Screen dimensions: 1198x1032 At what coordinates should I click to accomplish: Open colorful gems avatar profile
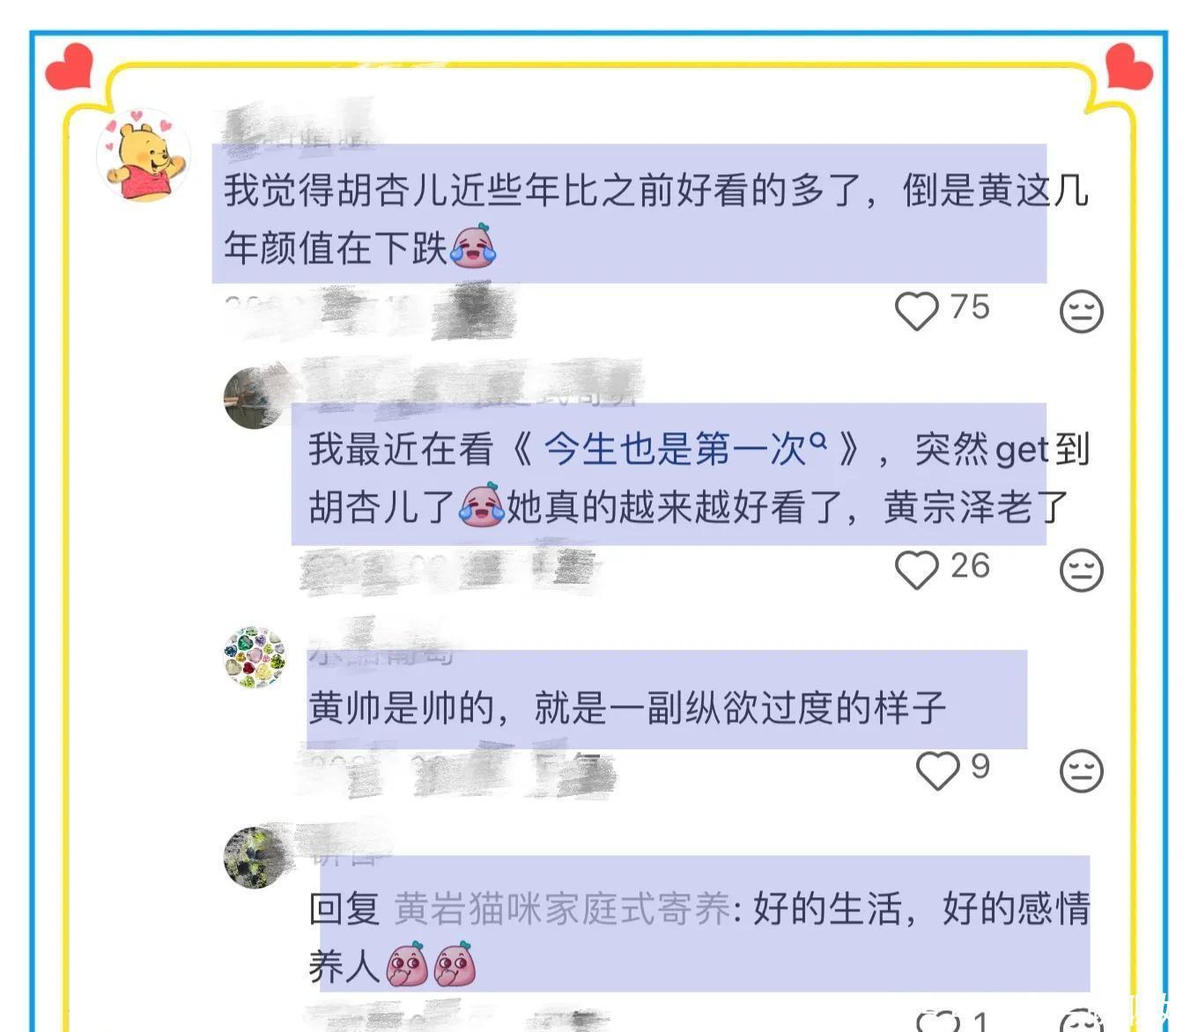255,657
